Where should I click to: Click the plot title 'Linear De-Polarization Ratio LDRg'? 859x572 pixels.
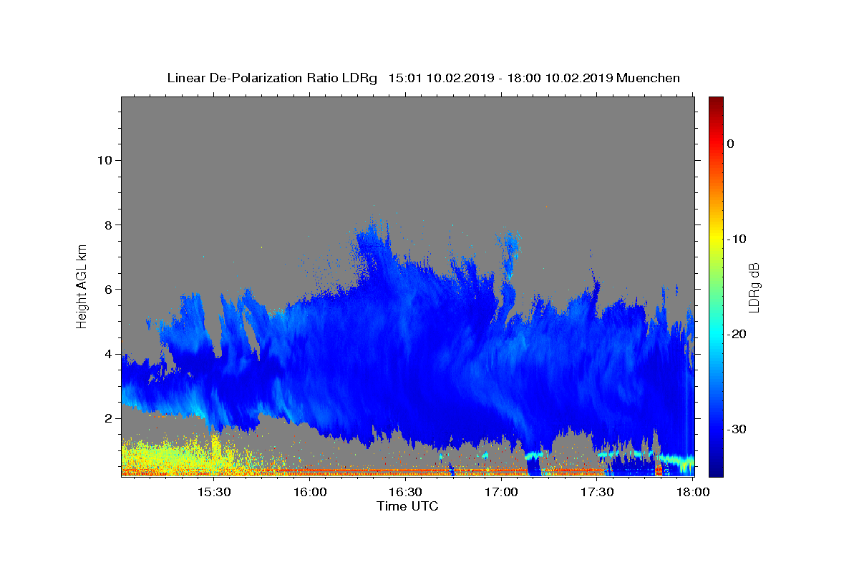[x=272, y=78]
